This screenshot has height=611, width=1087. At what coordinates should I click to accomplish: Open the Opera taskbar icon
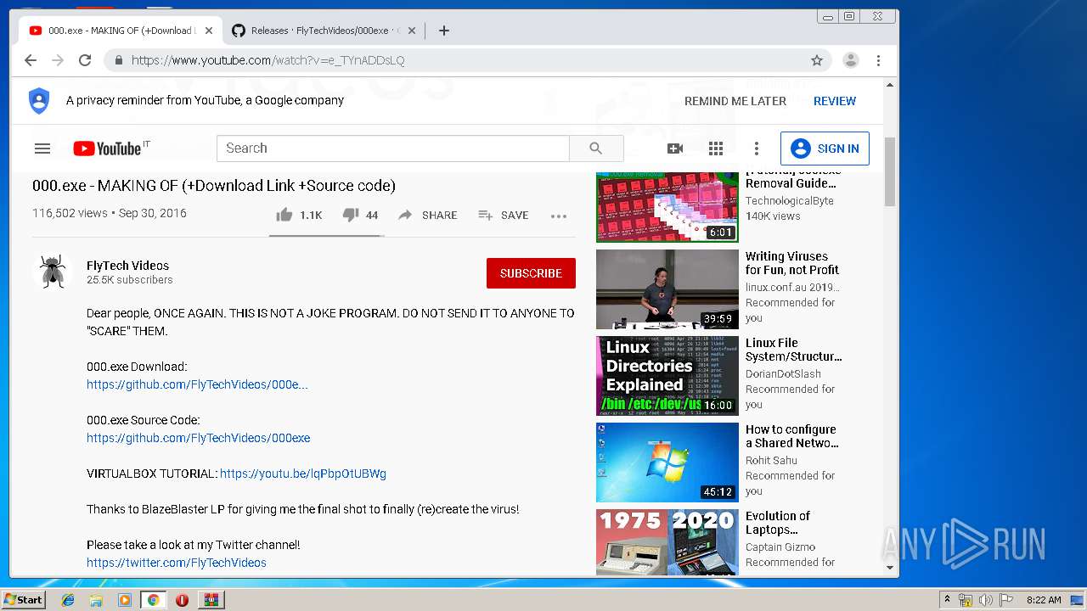182,600
